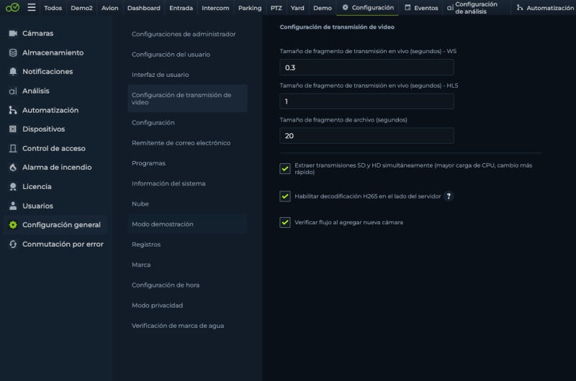Click the Notificaciones bell icon

pos(13,71)
